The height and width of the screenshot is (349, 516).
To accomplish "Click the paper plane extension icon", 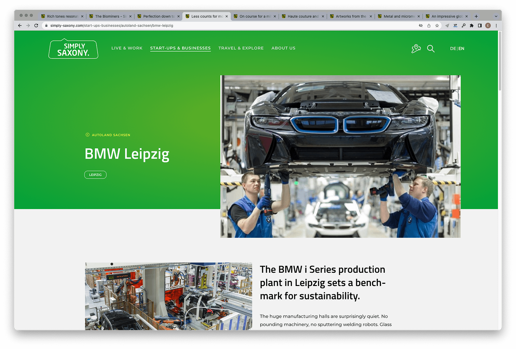I will pos(447,26).
